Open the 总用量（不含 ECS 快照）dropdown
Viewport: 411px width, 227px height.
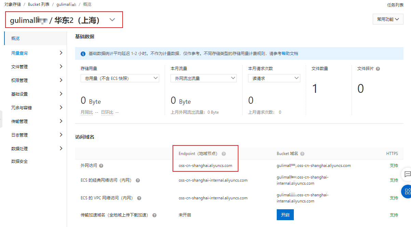(x=120, y=78)
